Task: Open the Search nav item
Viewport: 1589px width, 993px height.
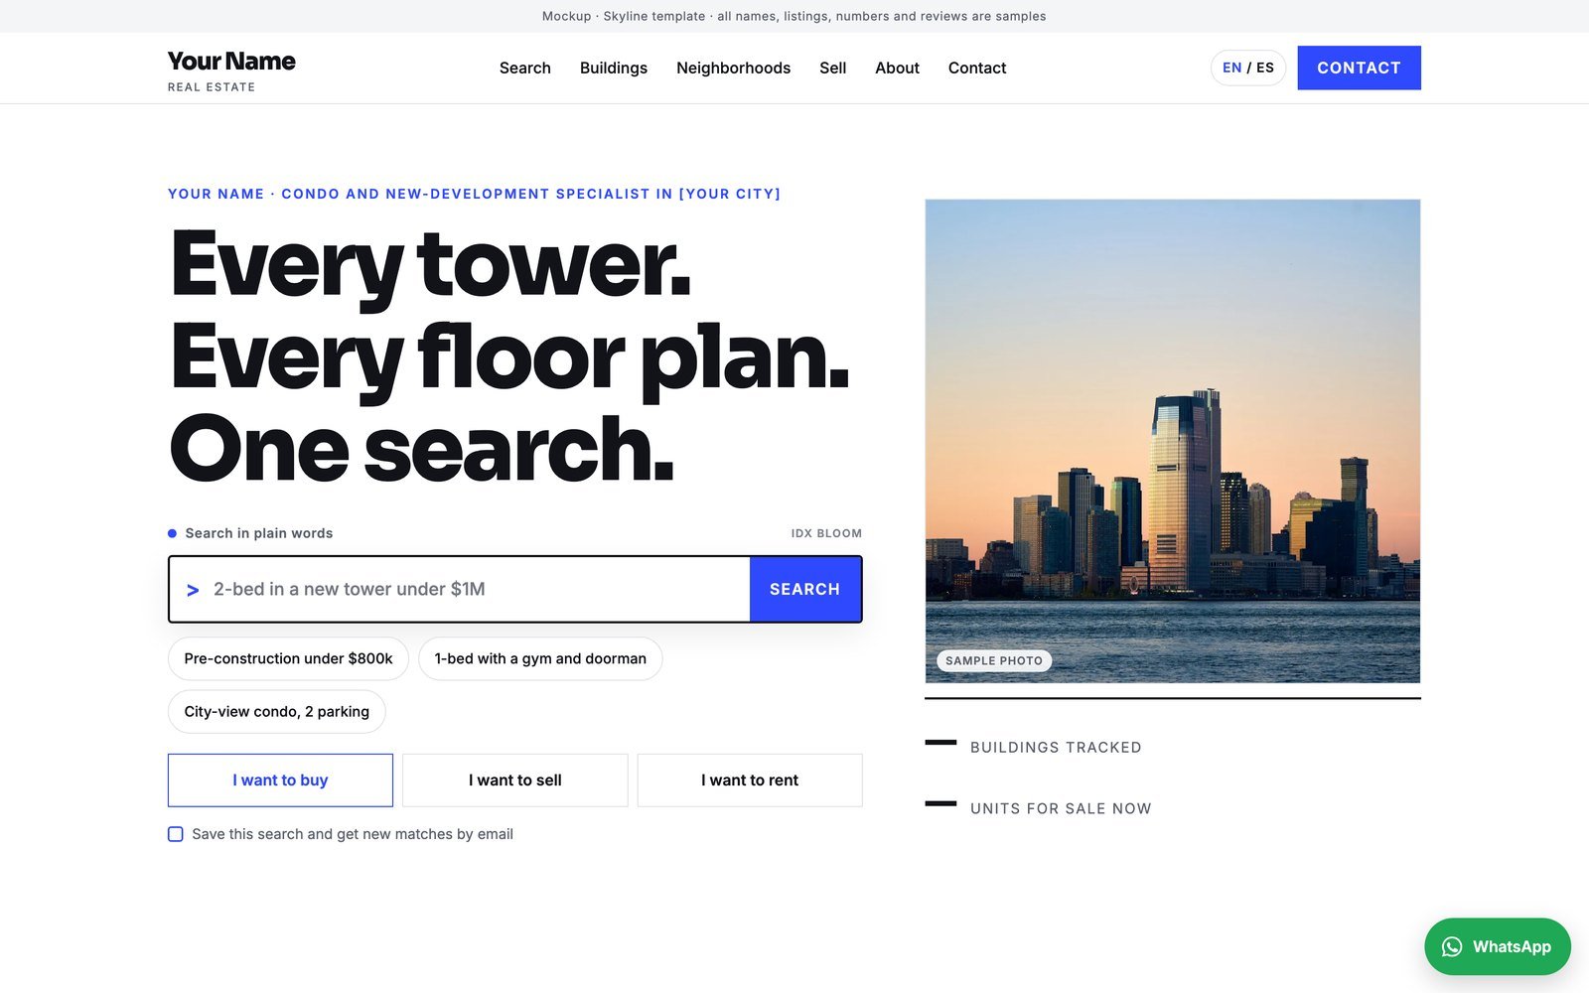Action: 525,68
